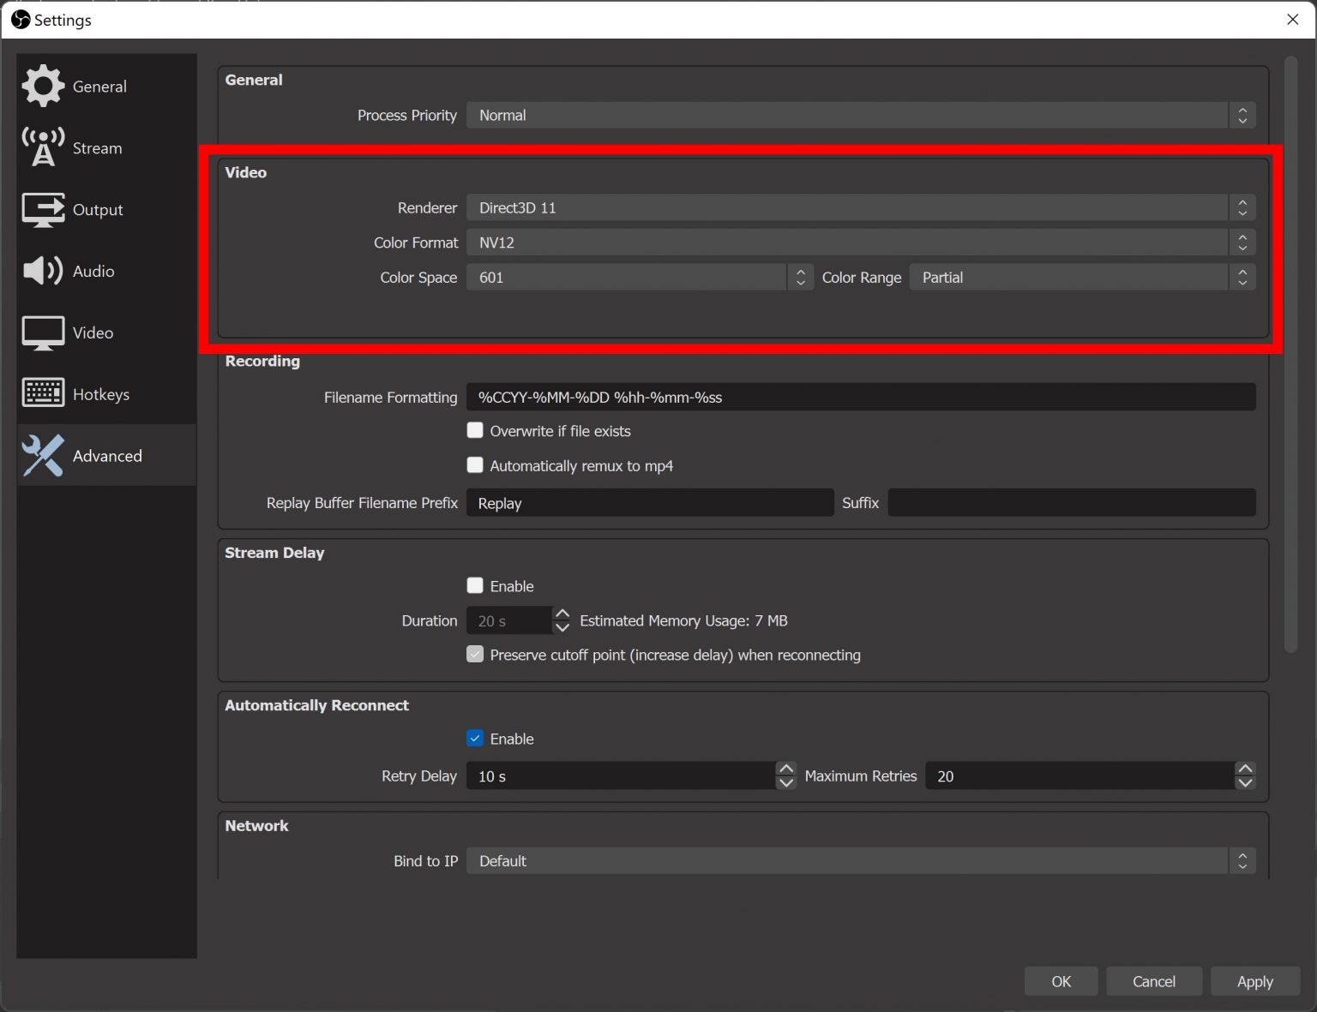The height and width of the screenshot is (1012, 1317).
Task: Select the Stream tab in sidebar
Action: click(x=97, y=147)
